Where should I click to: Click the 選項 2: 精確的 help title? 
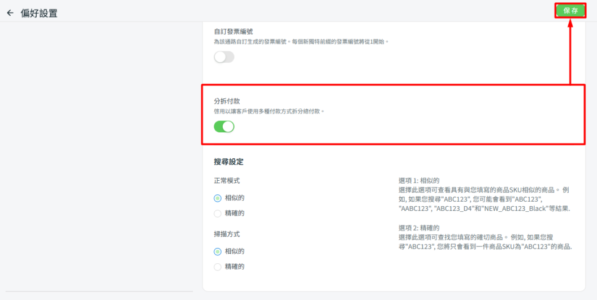pyautogui.click(x=419, y=228)
